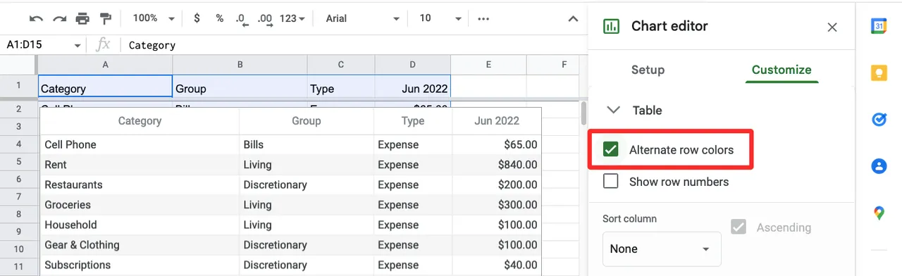902x276 pixels.
Task: Click the chart's Group column header
Action: 307,121
